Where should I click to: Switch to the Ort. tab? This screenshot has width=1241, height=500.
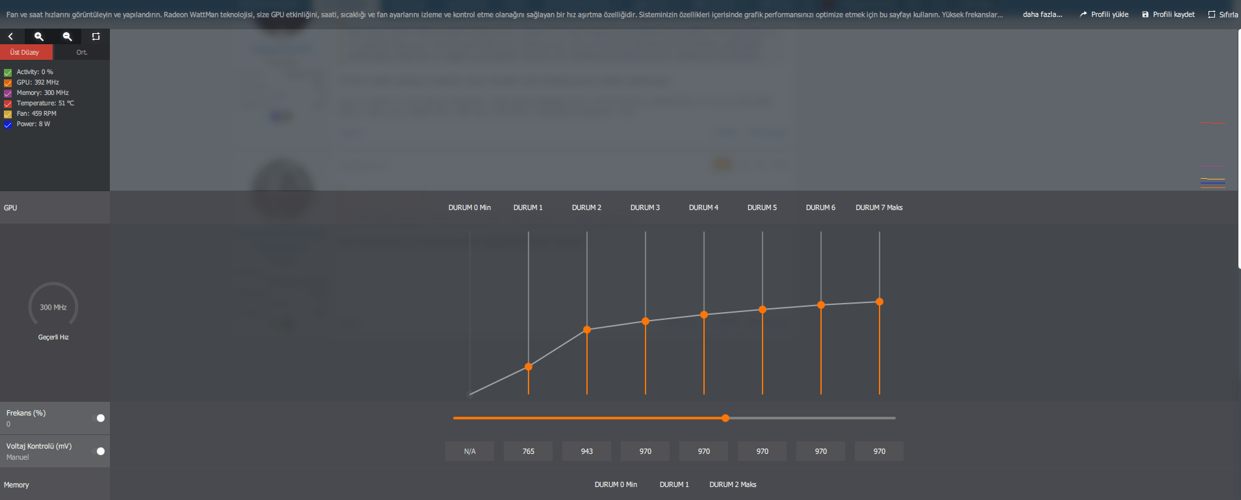[x=81, y=52]
